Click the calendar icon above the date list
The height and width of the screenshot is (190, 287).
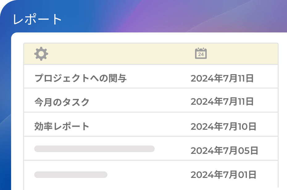[x=201, y=53]
